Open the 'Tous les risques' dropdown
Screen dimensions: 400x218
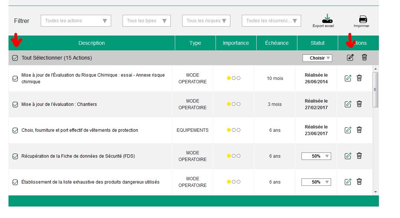coord(206,21)
